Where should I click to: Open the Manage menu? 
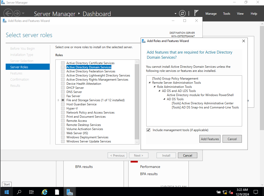pos(211,14)
